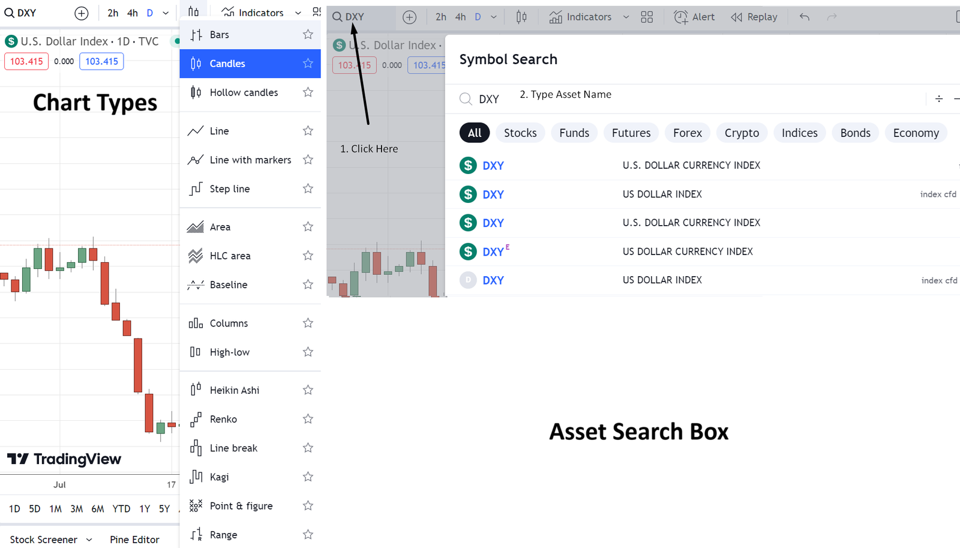
Task: Favorite the Candles chart type star
Action: tap(308, 63)
